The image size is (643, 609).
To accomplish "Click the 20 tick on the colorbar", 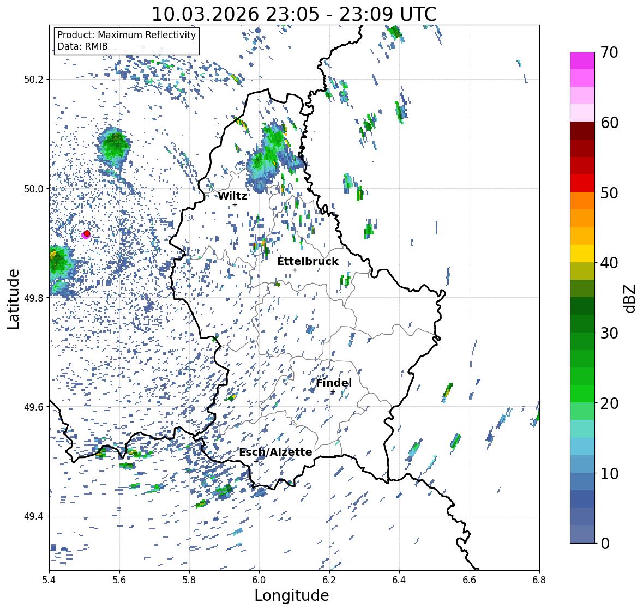I will [x=609, y=403].
